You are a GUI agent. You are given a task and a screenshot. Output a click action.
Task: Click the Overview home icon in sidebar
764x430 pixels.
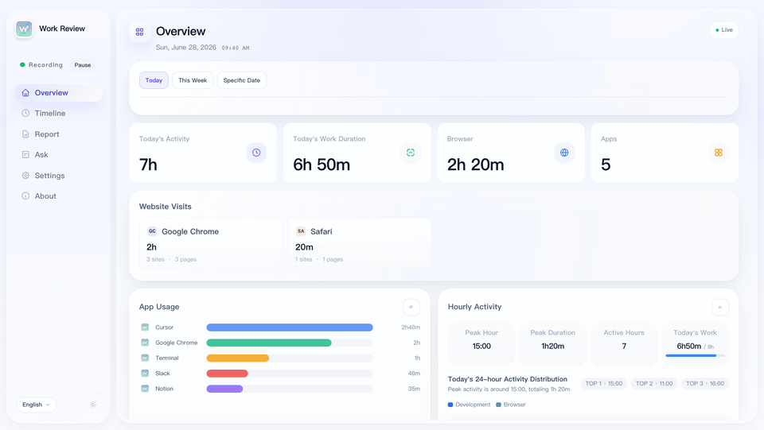25,92
